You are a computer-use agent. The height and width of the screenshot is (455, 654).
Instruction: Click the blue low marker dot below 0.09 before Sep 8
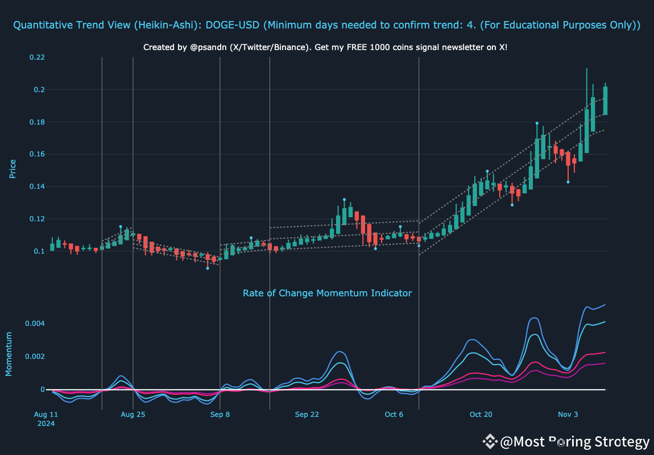[208, 268]
